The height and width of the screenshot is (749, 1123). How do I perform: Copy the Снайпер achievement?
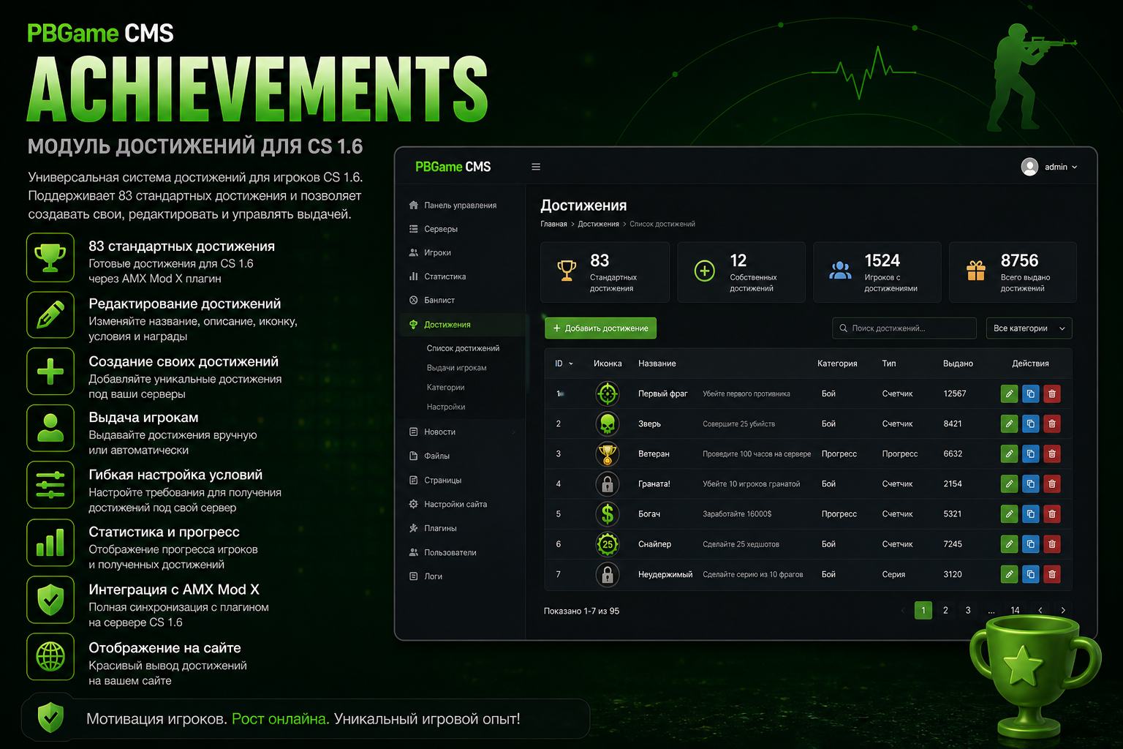(1030, 544)
